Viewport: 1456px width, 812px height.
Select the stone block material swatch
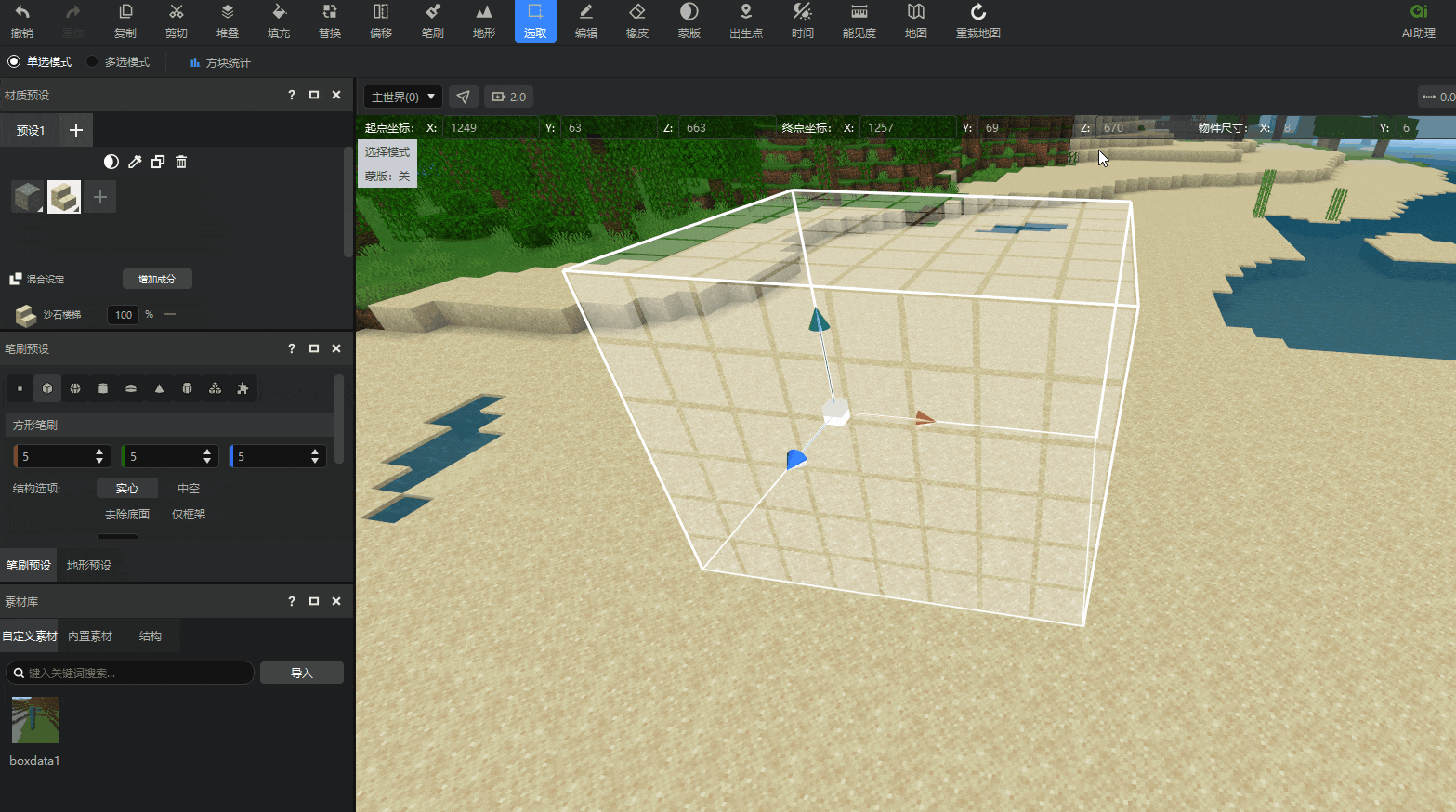coord(28,197)
